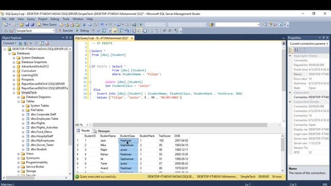
Task: Click the Open File folder icon
Action: pyautogui.click(x=22, y=25)
